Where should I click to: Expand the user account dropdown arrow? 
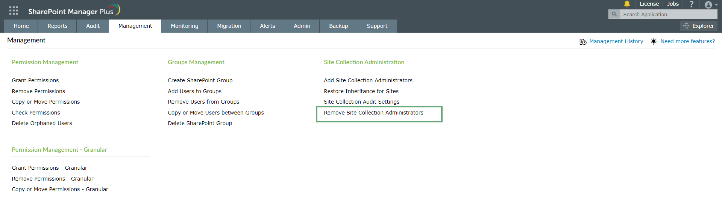click(x=716, y=5)
